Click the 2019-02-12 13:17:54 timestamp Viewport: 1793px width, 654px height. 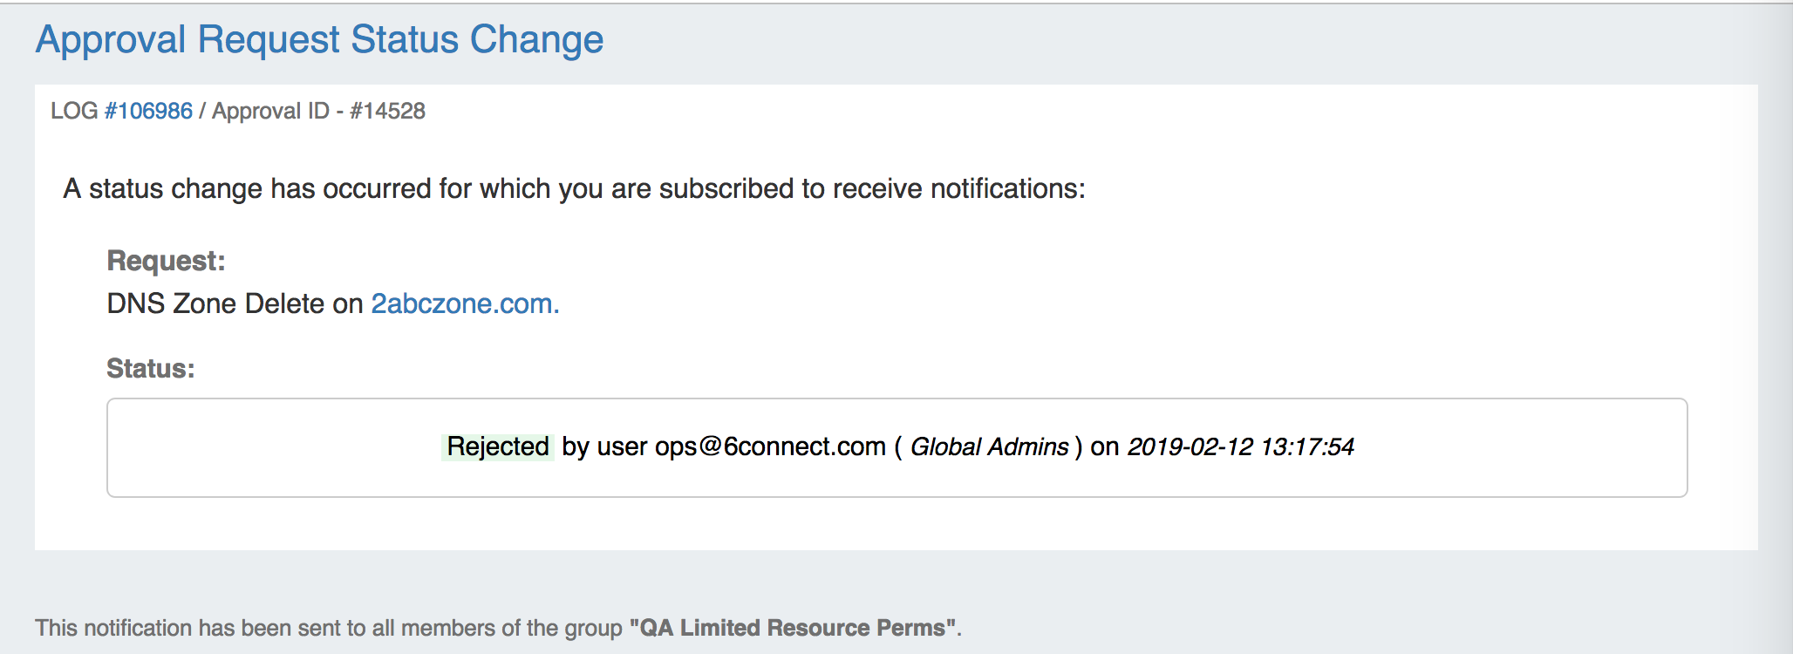pos(1240,447)
